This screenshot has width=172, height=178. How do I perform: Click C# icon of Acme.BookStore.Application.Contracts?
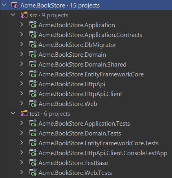coord(33,35)
